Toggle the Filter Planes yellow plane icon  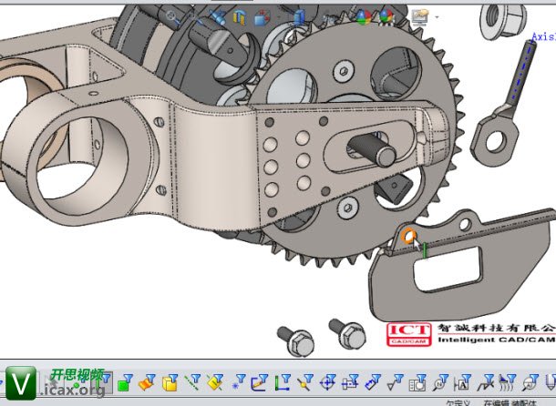point(215,383)
